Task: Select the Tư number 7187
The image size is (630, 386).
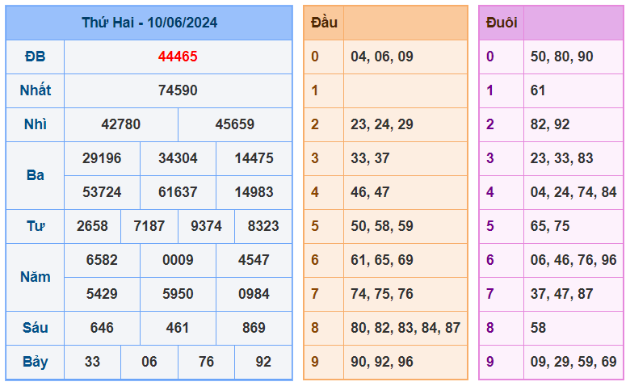Action: pos(149,226)
